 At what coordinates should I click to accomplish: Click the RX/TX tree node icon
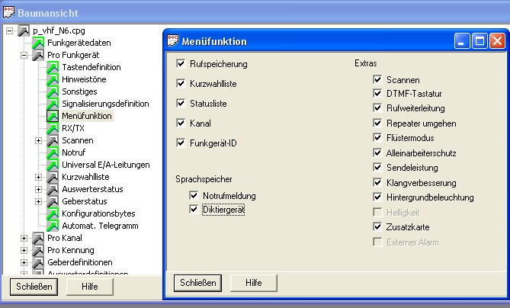pos(53,128)
